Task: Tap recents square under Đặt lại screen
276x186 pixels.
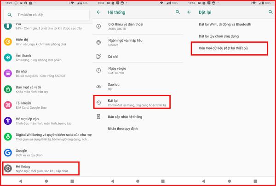Action: (x=255, y=181)
